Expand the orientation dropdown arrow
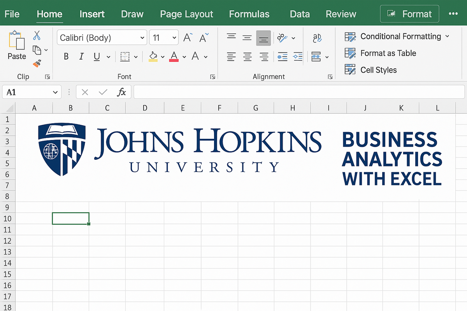Screen dimensions: 467x311 (293, 38)
